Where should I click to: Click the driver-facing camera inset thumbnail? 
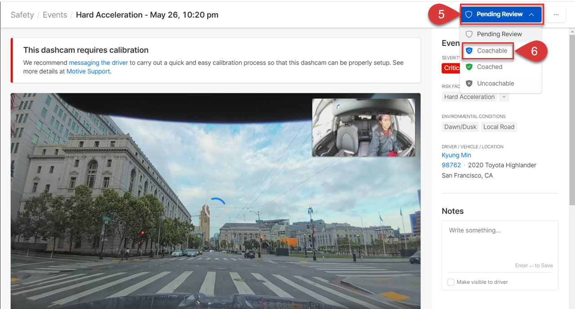click(x=363, y=128)
